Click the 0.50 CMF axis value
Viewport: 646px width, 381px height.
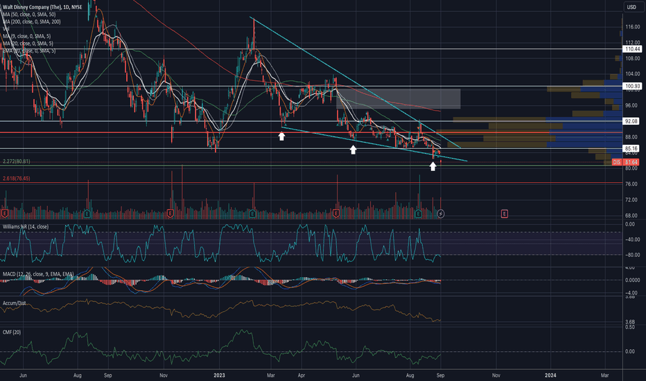630,327
